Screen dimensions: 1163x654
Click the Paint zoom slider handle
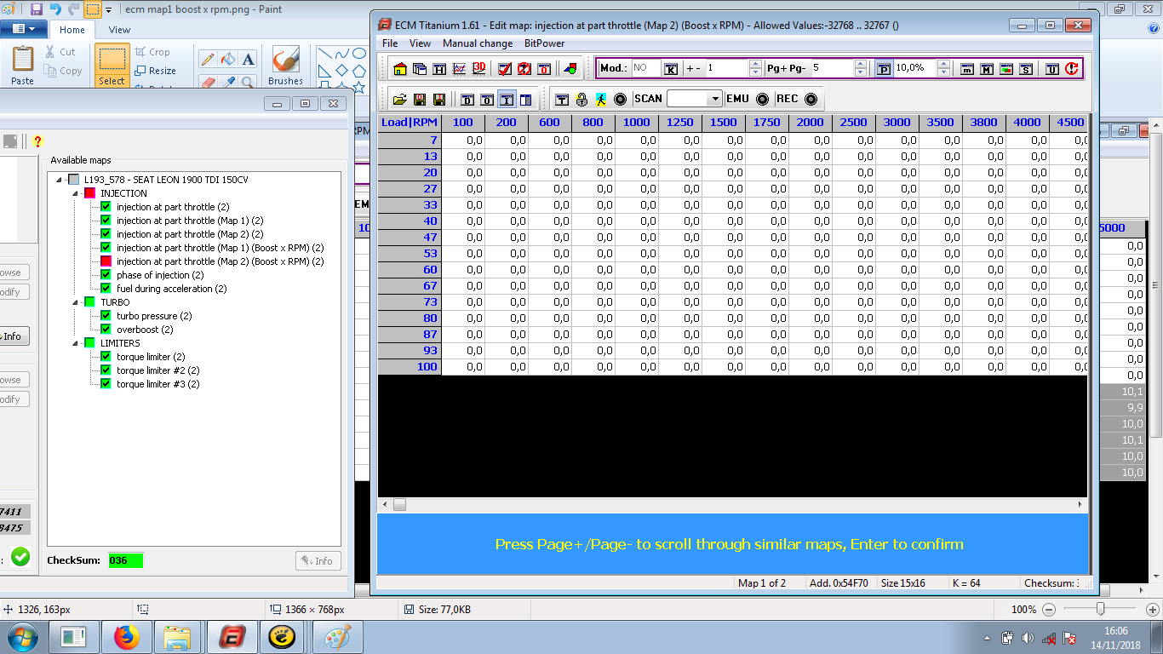click(1101, 609)
